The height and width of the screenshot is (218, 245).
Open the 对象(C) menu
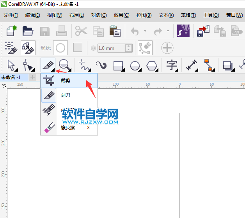coord(99,15)
